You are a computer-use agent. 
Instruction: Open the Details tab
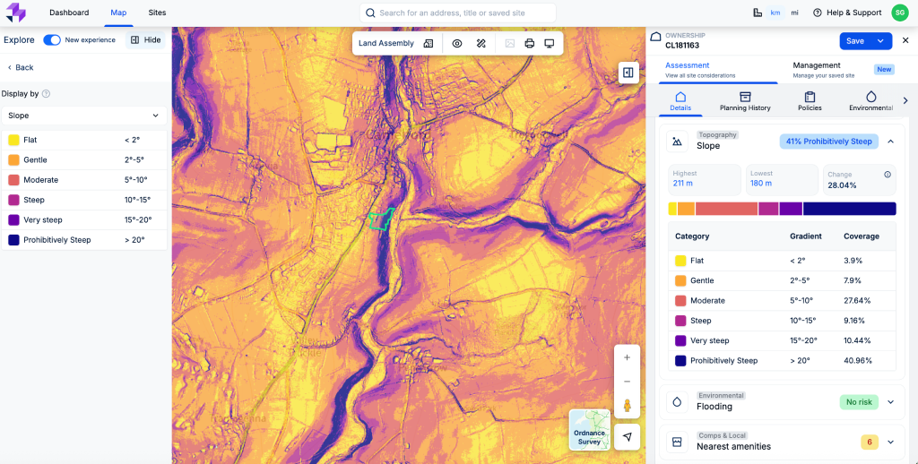tap(680, 101)
